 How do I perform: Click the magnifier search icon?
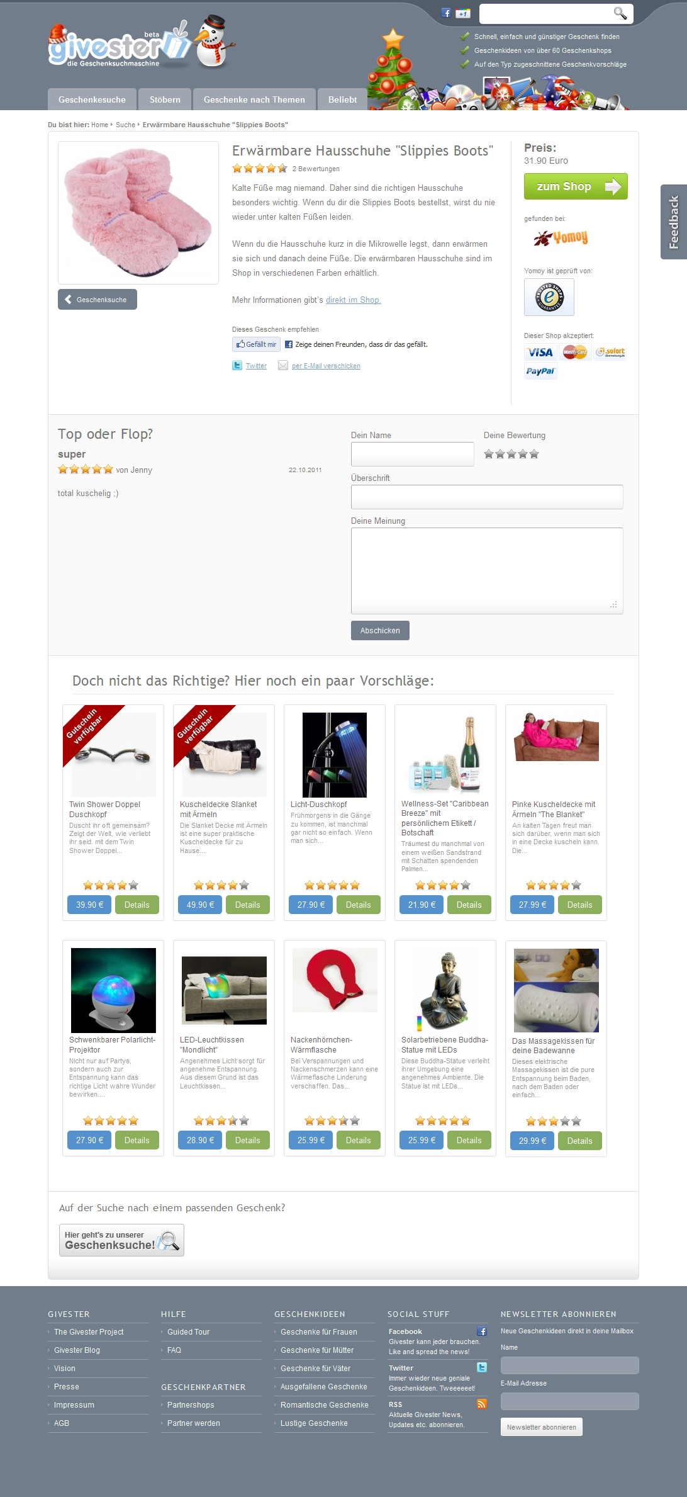tap(620, 13)
